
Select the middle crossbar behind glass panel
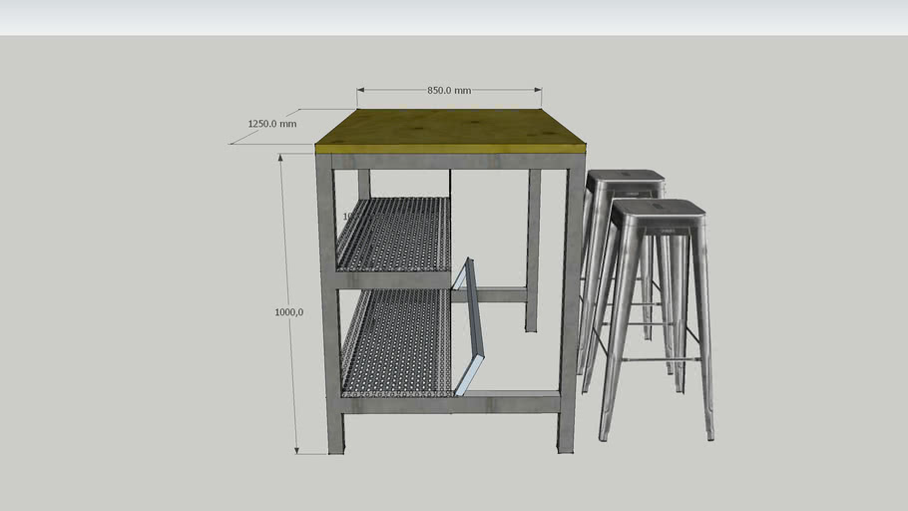point(504,294)
